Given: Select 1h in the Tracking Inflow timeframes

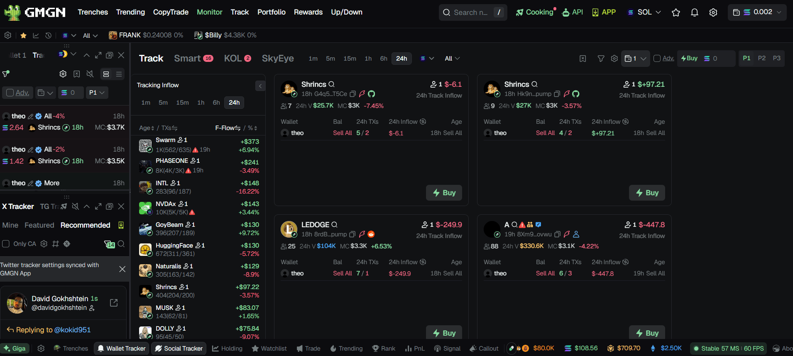Looking at the screenshot, I should pos(201,103).
